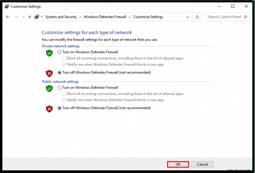Check Block all incoming connections for private network
This screenshot has width=255, height=173.
click(x=64, y=58)
